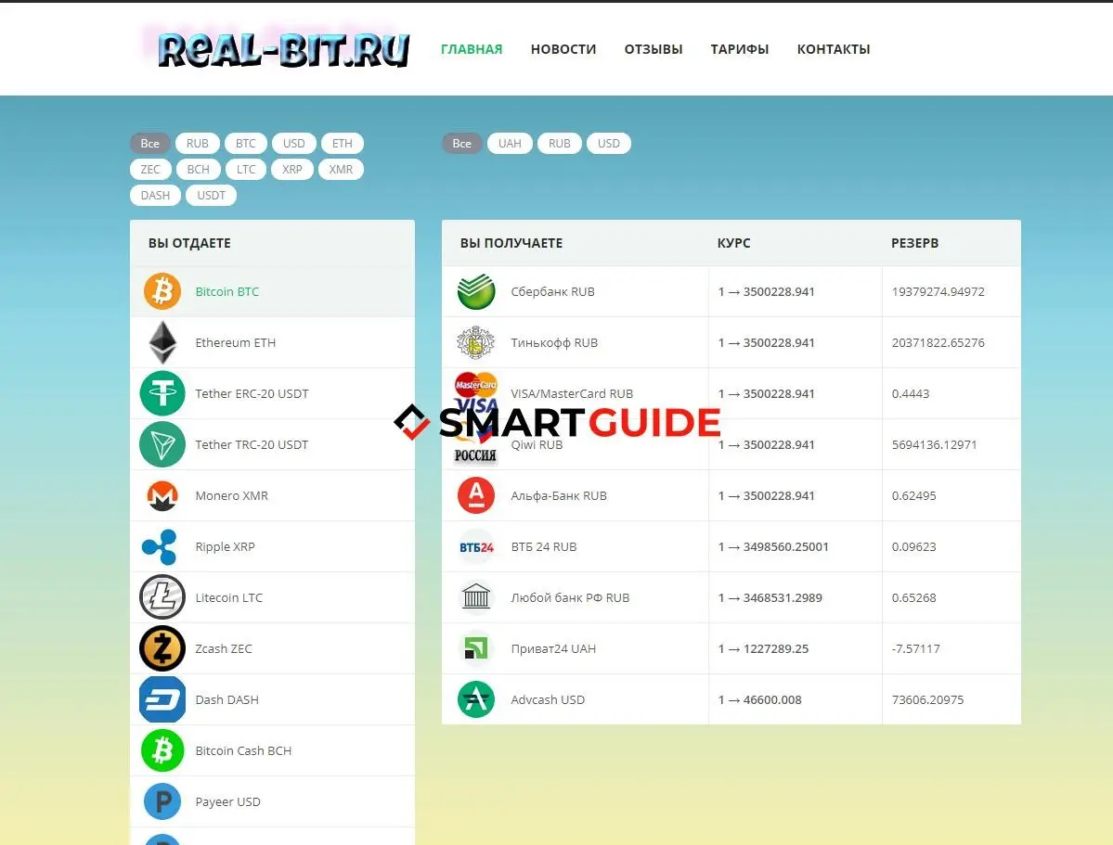Image resolution: width=1113 pixels, height=845 pixels.
Task: Click the Monero XMR icon
Action: coord(162,496)
